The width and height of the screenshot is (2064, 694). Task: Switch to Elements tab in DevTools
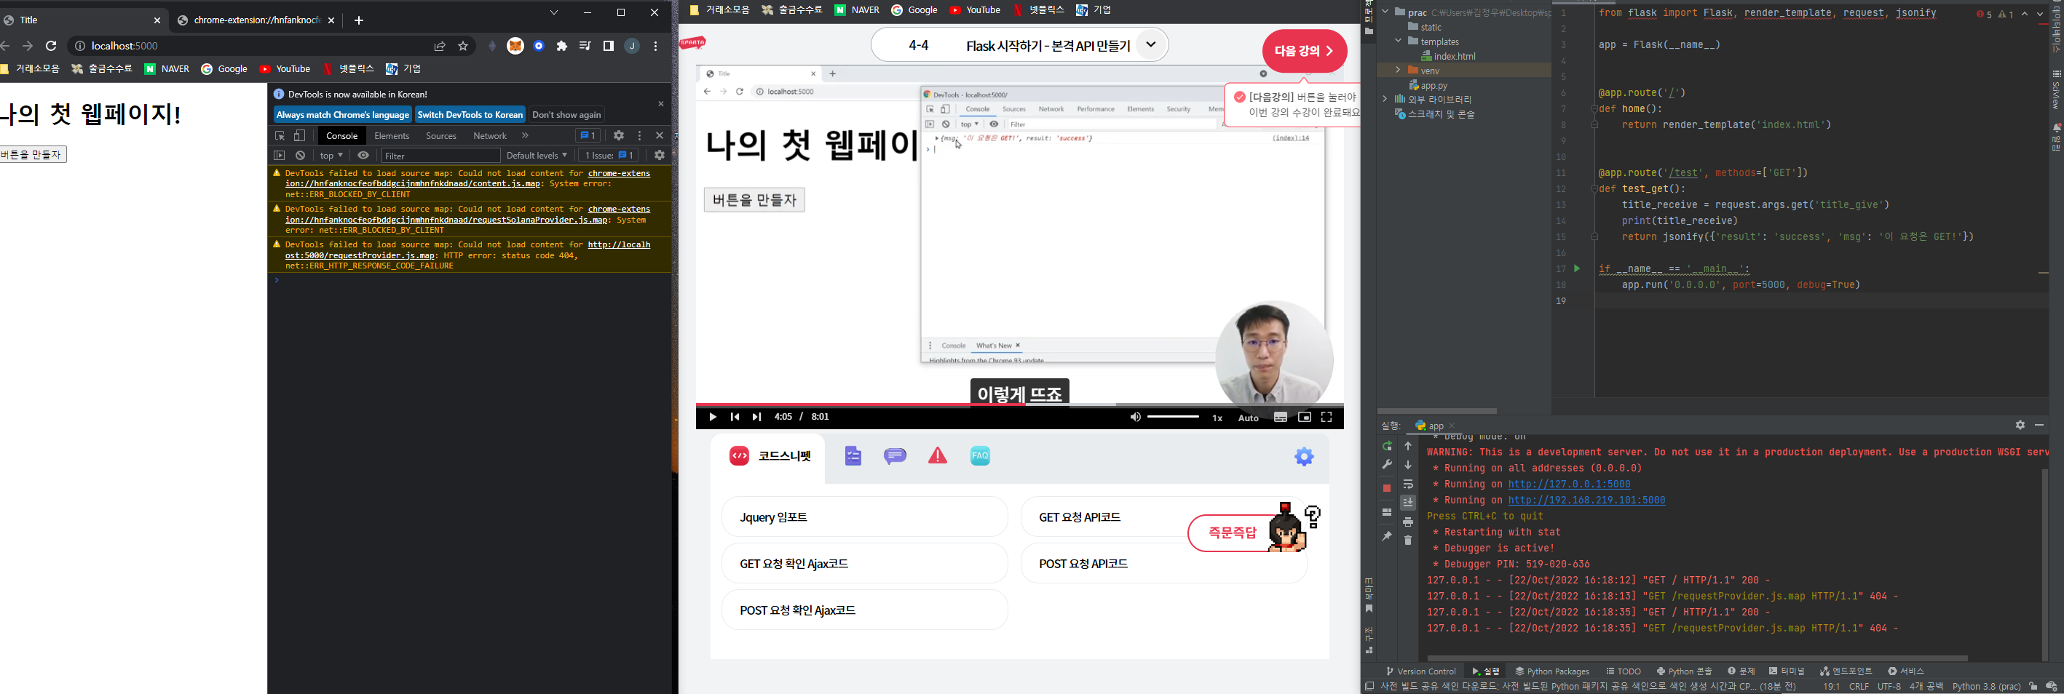(392, 136)
